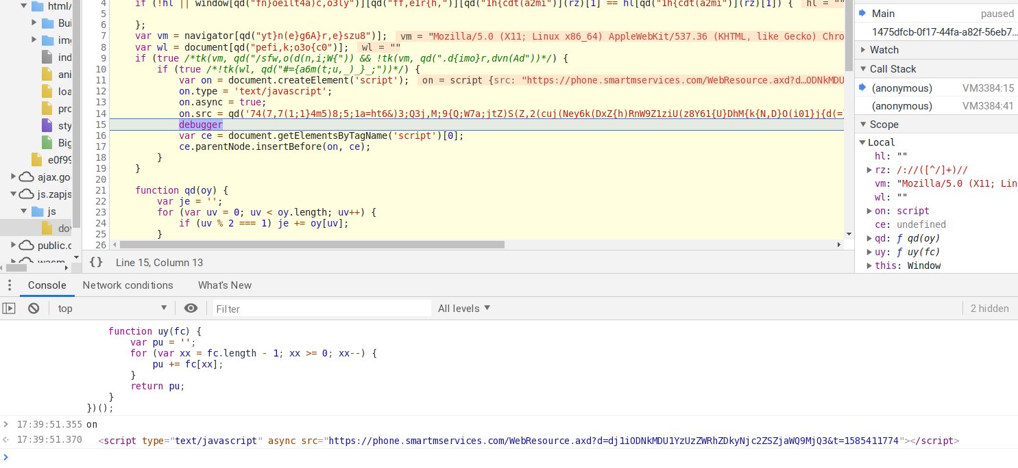Clear the console with the ban icon
The image size is (1018, 468).
[x=33, y=309]
